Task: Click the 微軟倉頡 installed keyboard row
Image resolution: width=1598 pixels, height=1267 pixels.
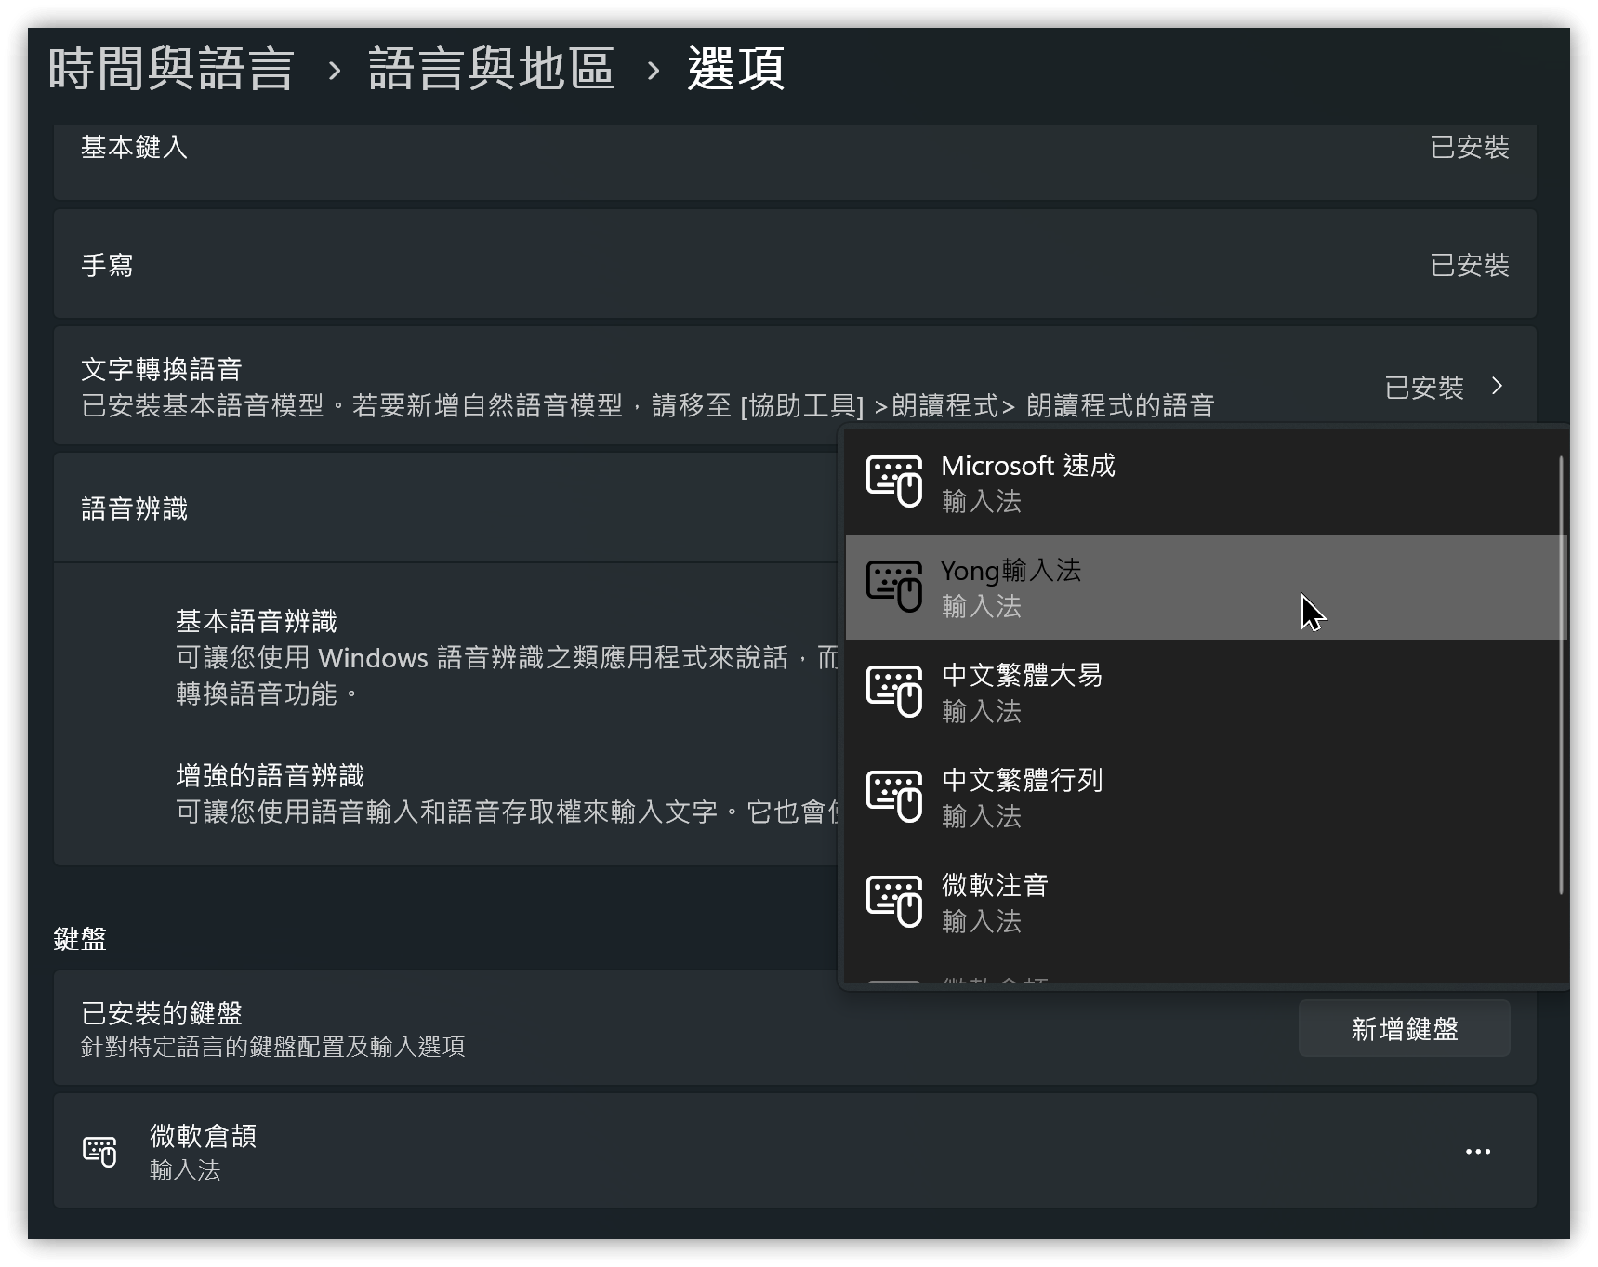Action: coord(795,1151)
